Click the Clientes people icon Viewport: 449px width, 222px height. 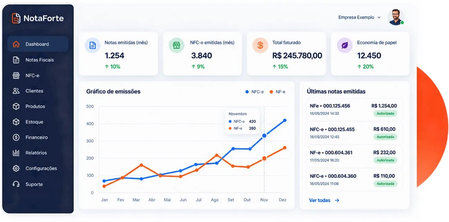(x=16, y=91)
